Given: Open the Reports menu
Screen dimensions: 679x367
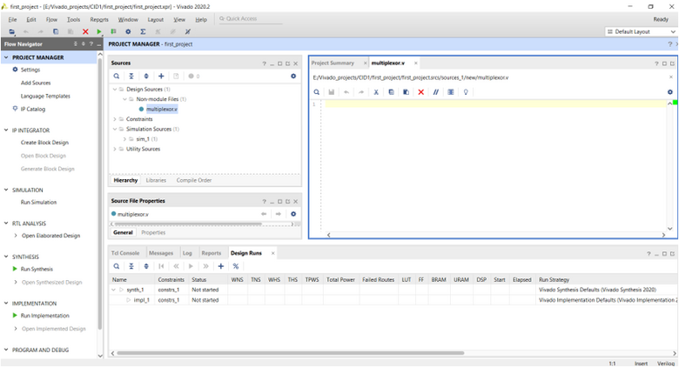Looking at the screenshot, I should [x=99, y=19].
